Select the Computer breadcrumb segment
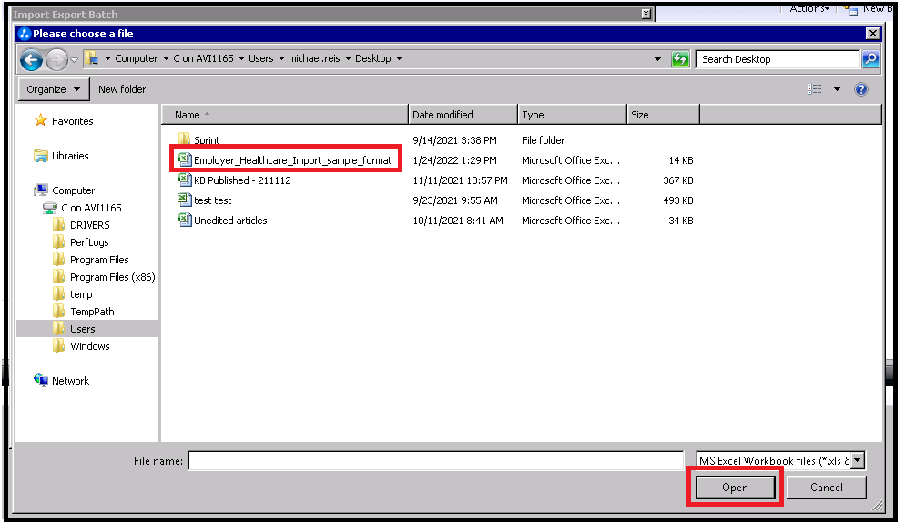The image size is (905, 524). (137, 58)
